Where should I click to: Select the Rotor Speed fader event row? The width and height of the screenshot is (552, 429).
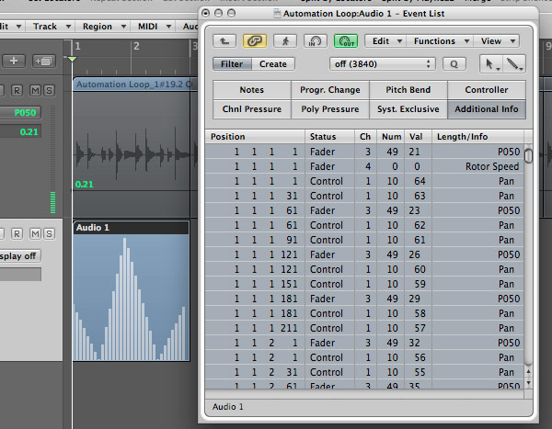(x=364, y=166)
